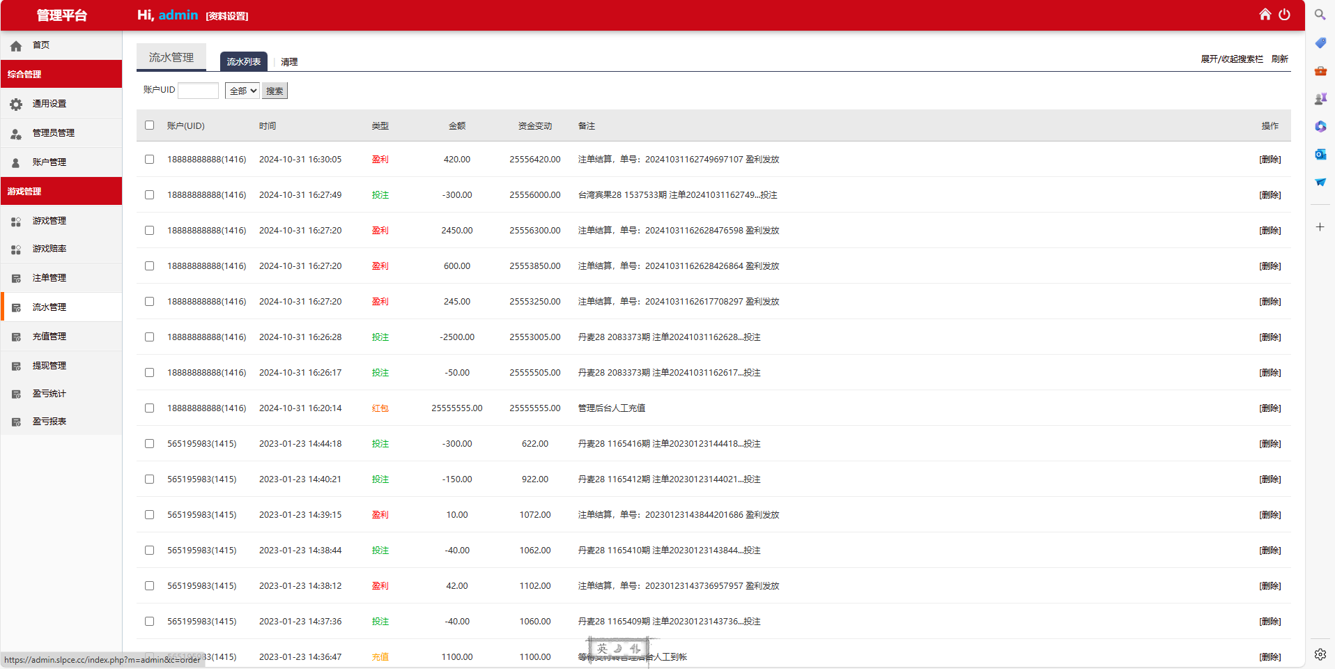Click the icon beside 盈亏报表
This screenshot has height=669, width=1335.
tap(16, 422)
